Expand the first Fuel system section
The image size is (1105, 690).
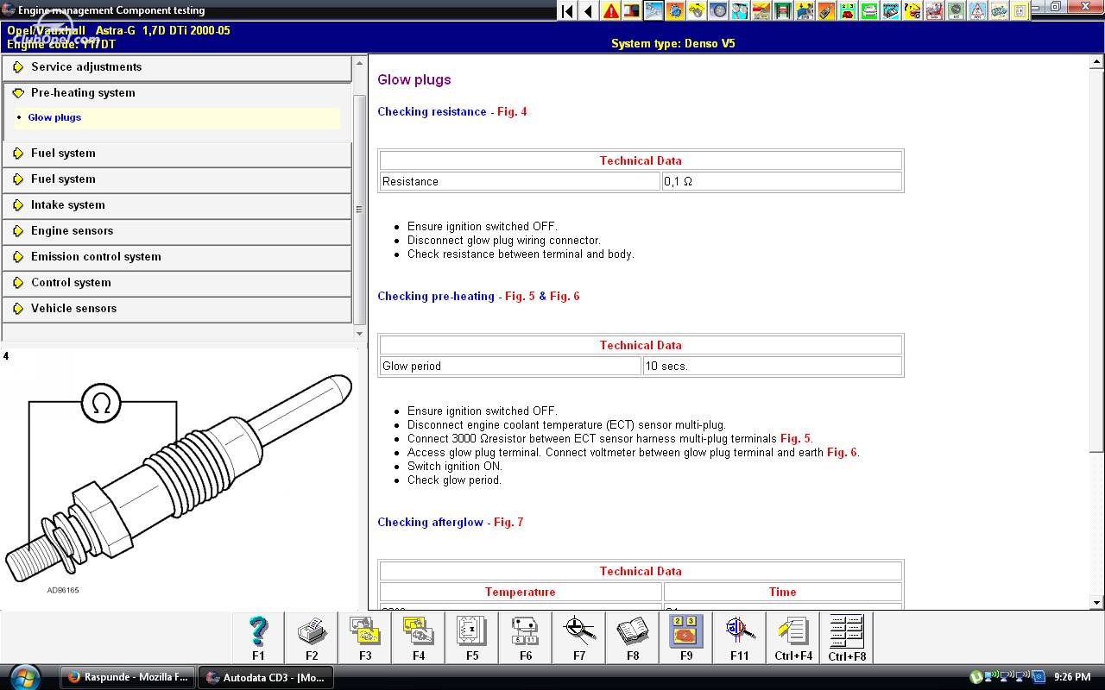pos(177,154)
